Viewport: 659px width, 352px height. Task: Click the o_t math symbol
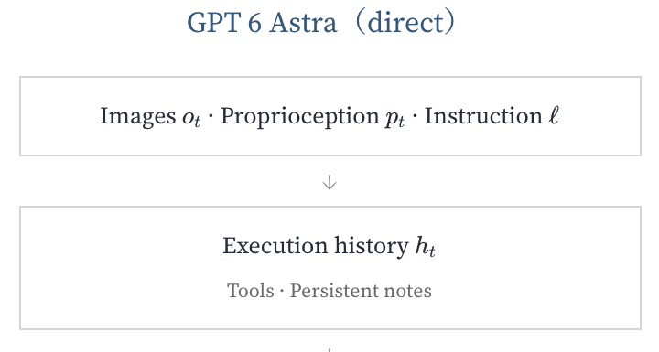(191, 119)
